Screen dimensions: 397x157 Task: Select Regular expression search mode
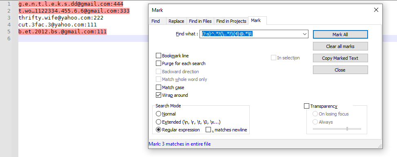pos(158,130)
